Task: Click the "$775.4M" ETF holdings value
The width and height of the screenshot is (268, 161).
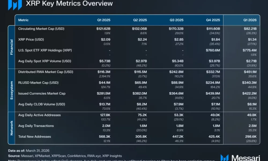Action: [x=250, y=50]
